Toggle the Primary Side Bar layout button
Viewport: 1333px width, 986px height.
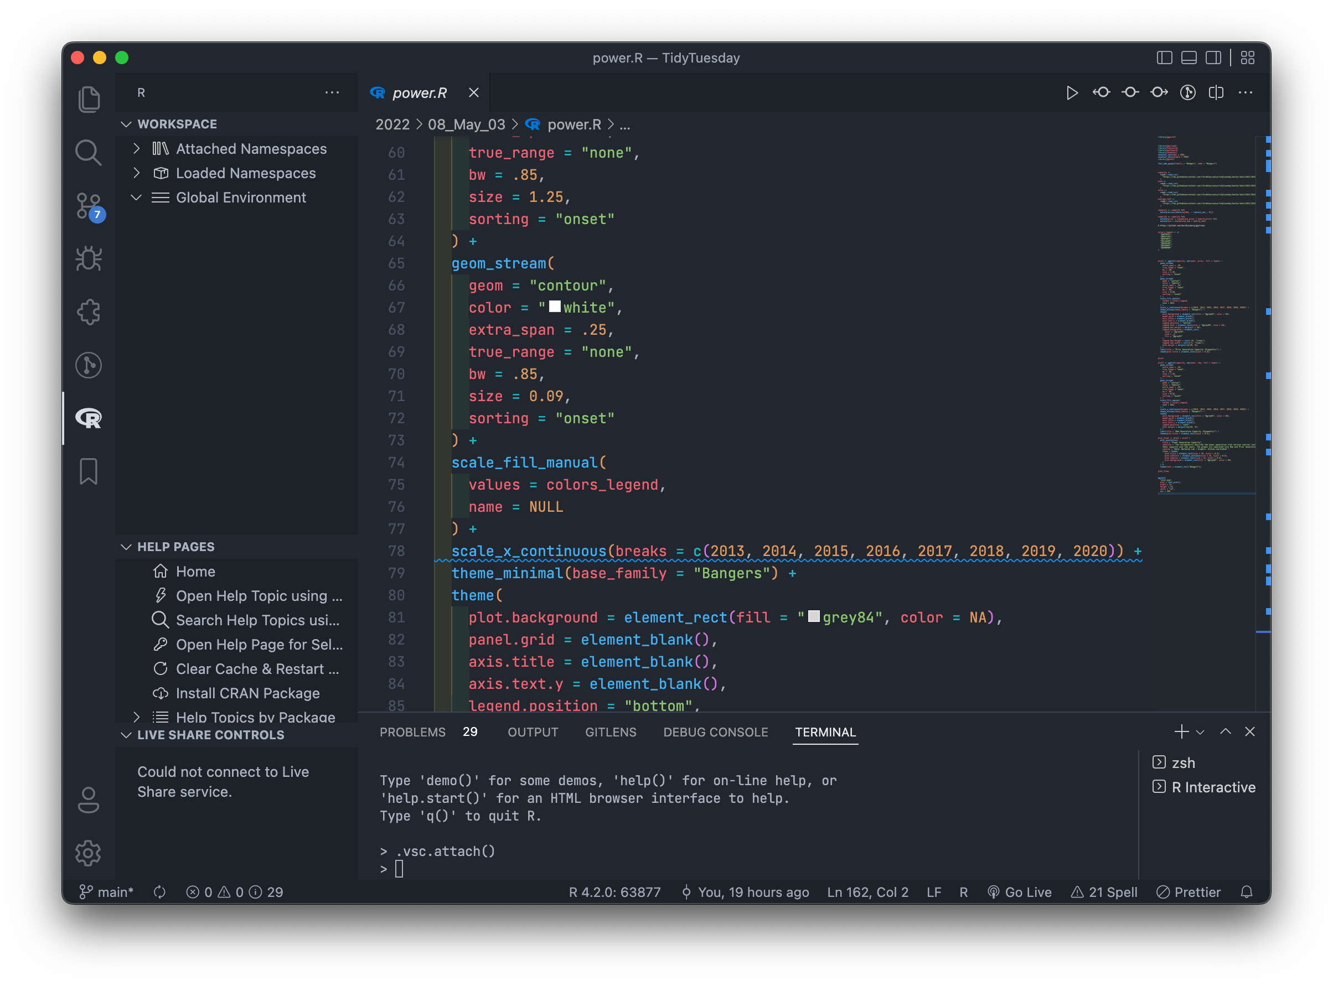[x=1164, y=58]
